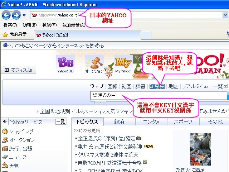This screenshot has height=172, width=229.
Task: Open the 天気 service link
Action: [x=14, y=166]
